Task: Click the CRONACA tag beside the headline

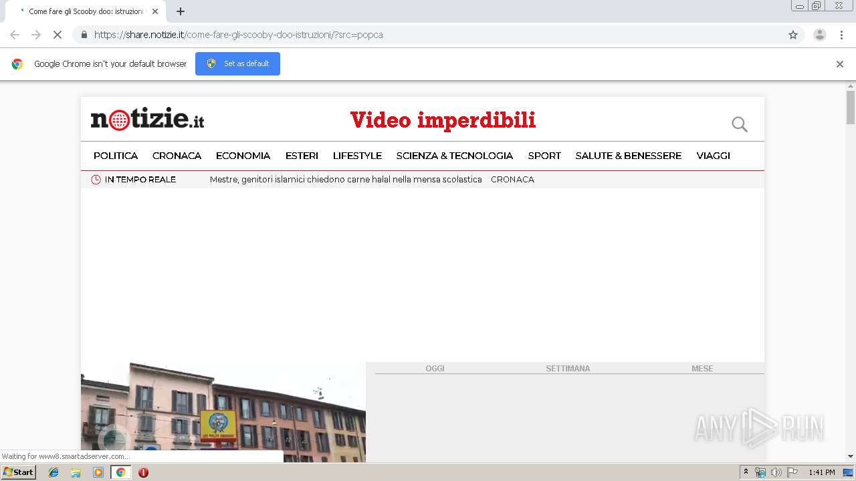Action: pyautogui.click(x=512, y=180)
